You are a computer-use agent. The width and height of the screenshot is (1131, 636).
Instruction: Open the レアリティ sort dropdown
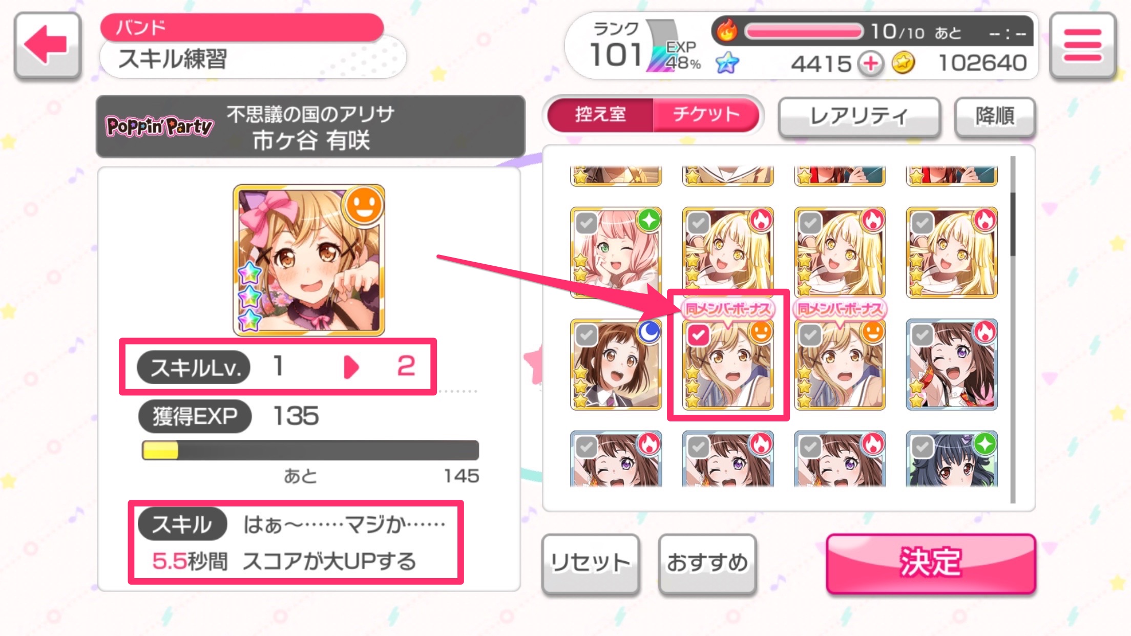click(x=859, y=116)
